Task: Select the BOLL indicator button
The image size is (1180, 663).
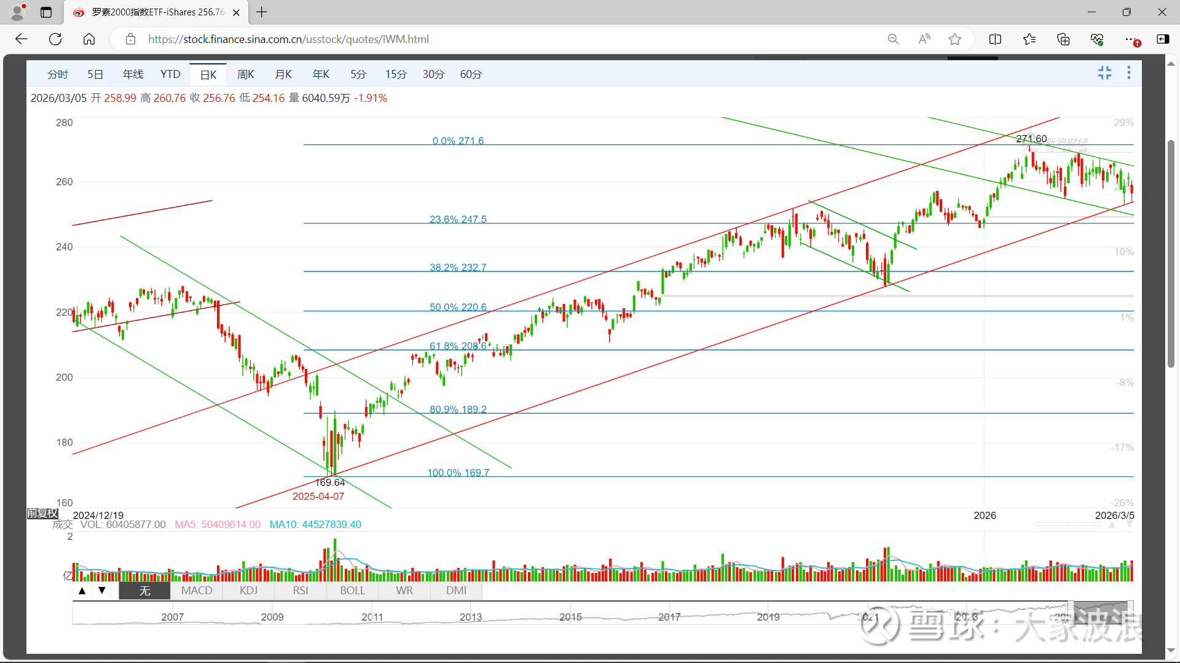Action: coord(352,591)
